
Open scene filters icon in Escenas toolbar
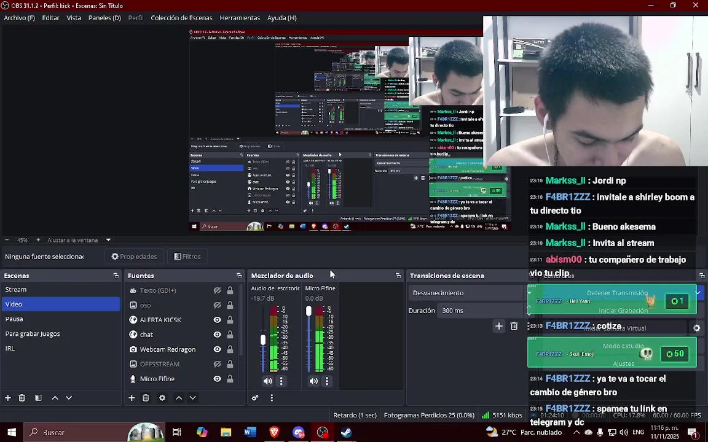38,398
